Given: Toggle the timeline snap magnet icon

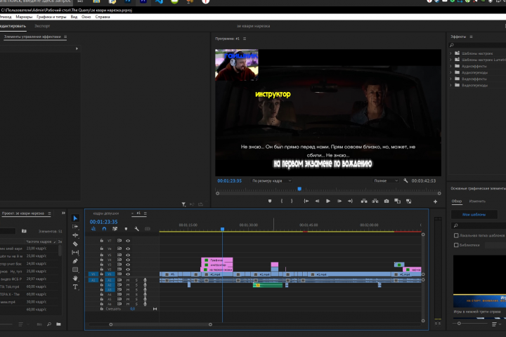Looking at the screenshot, I should coord(105,228).
